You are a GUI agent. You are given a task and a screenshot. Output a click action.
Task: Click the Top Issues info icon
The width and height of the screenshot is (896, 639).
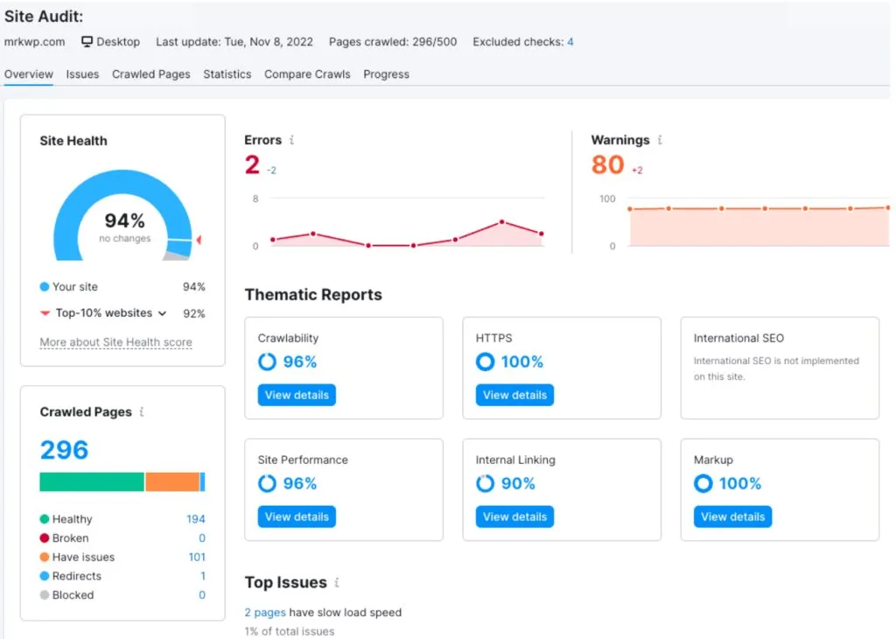[337, 582]
